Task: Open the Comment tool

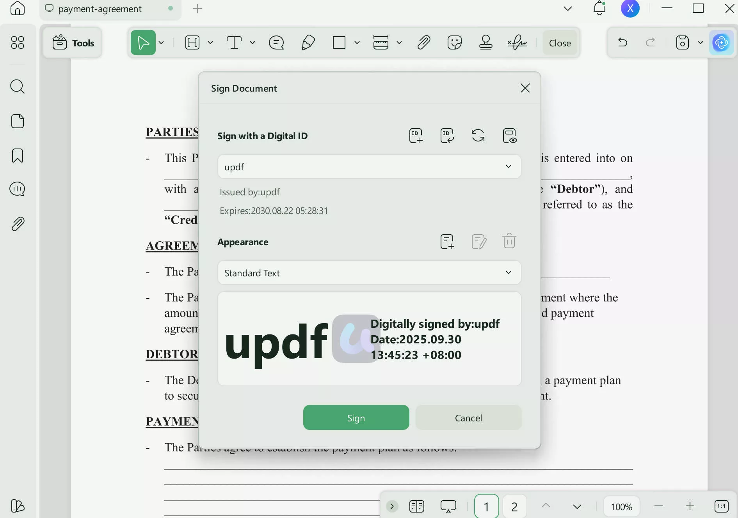Action: click(x=276, y=42)
